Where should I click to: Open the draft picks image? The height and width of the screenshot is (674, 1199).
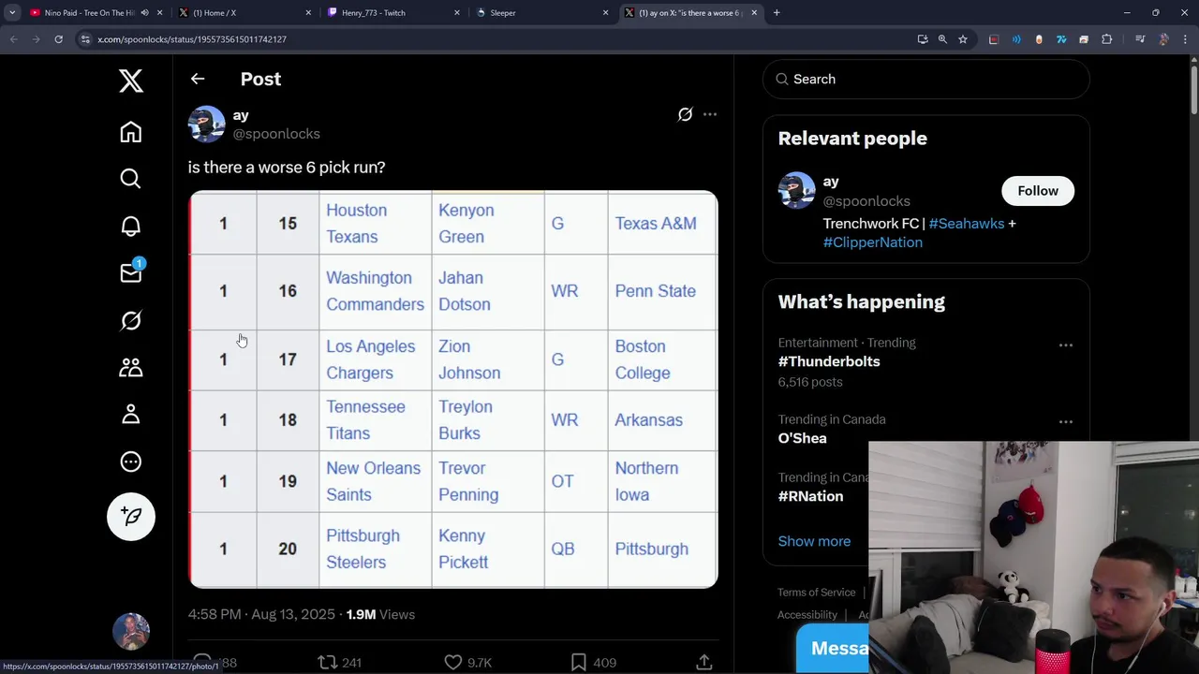[x=453, y=389]
